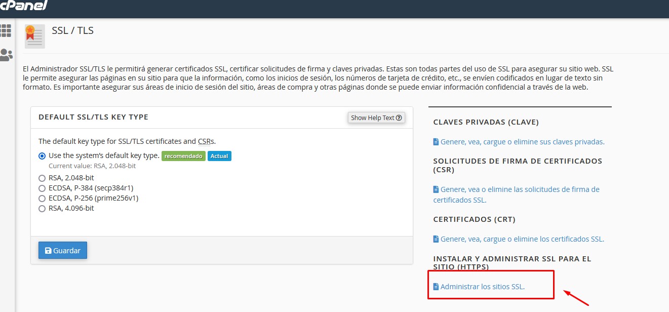Enable the RSA 4.096-bit key type
The image size is (669, 312).
42,208
